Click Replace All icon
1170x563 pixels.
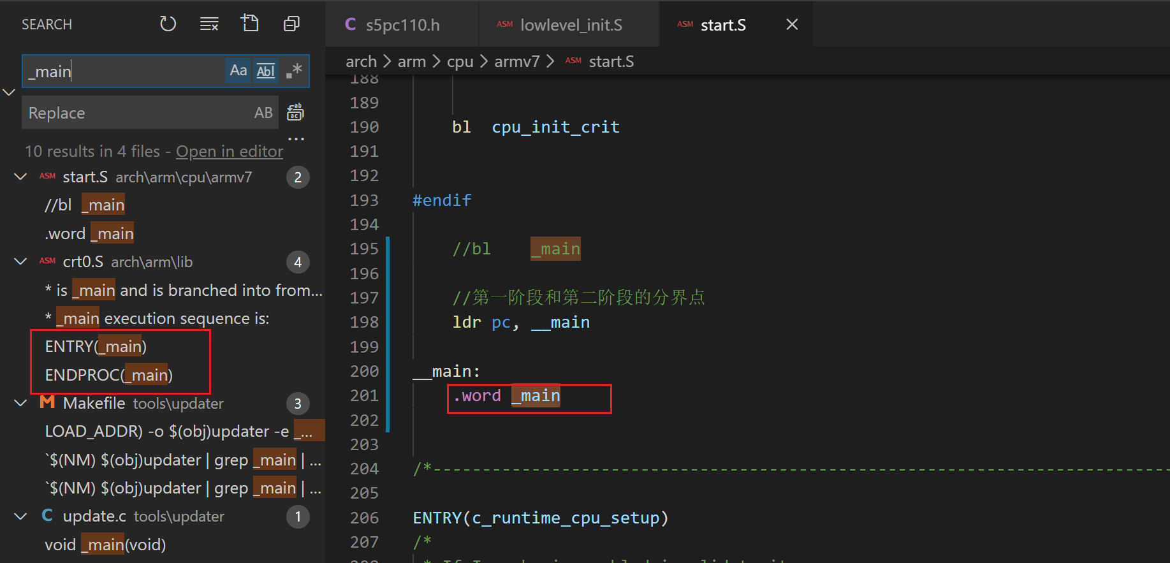[295, 112]
